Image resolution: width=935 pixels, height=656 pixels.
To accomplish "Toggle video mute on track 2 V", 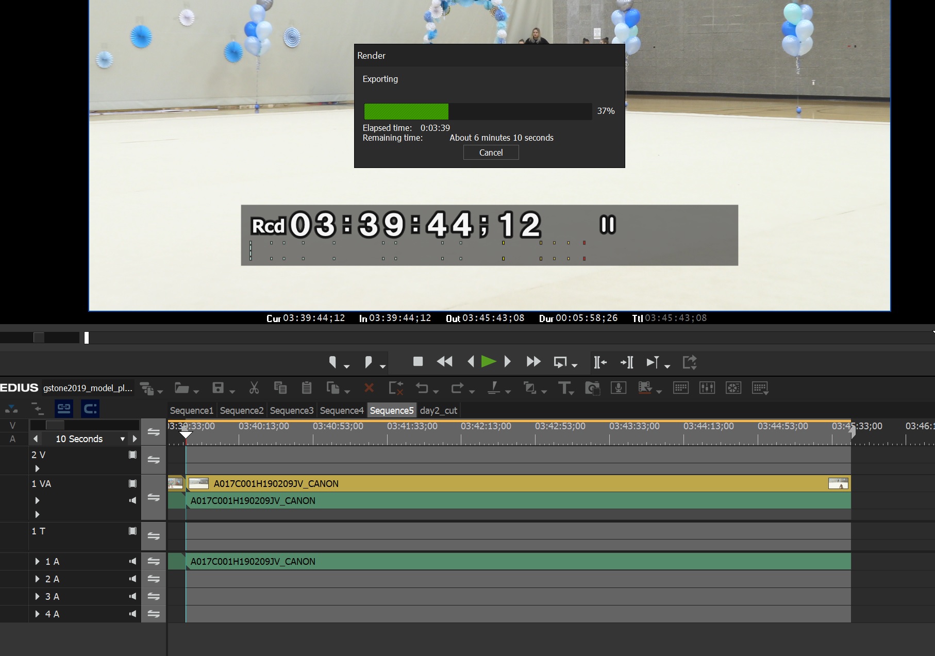I will point(132,455).
